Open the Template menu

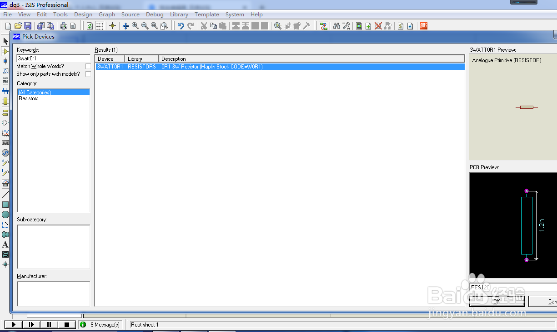pos(207,15)
